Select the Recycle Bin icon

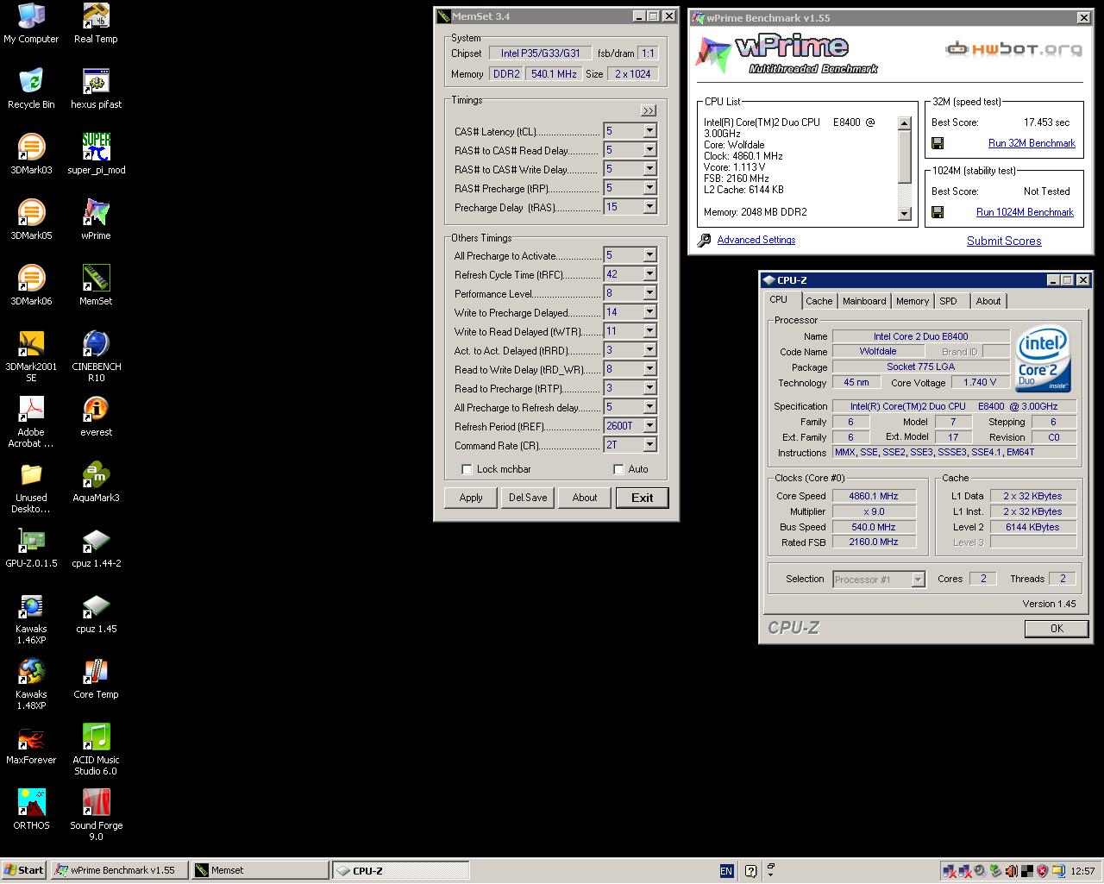tap(31, 90)
